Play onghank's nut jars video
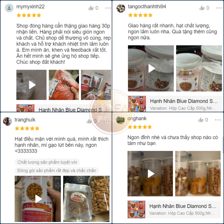The width and height of the screenshot is (224, 224). 150,174
